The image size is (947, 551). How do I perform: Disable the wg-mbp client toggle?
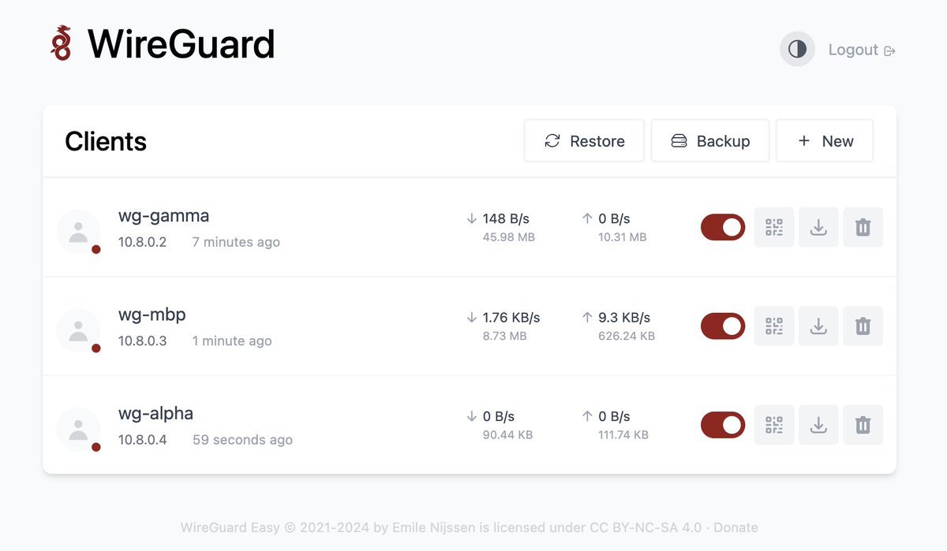pyautogui.click(x=723, y=326)
